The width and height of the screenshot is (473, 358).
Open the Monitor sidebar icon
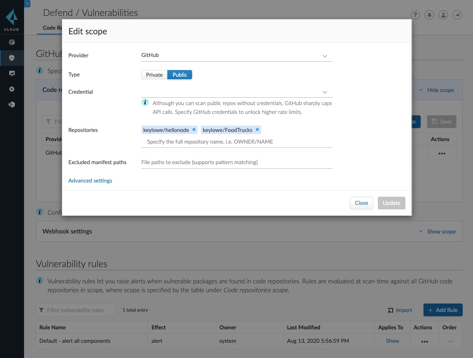tap(12, 74)
